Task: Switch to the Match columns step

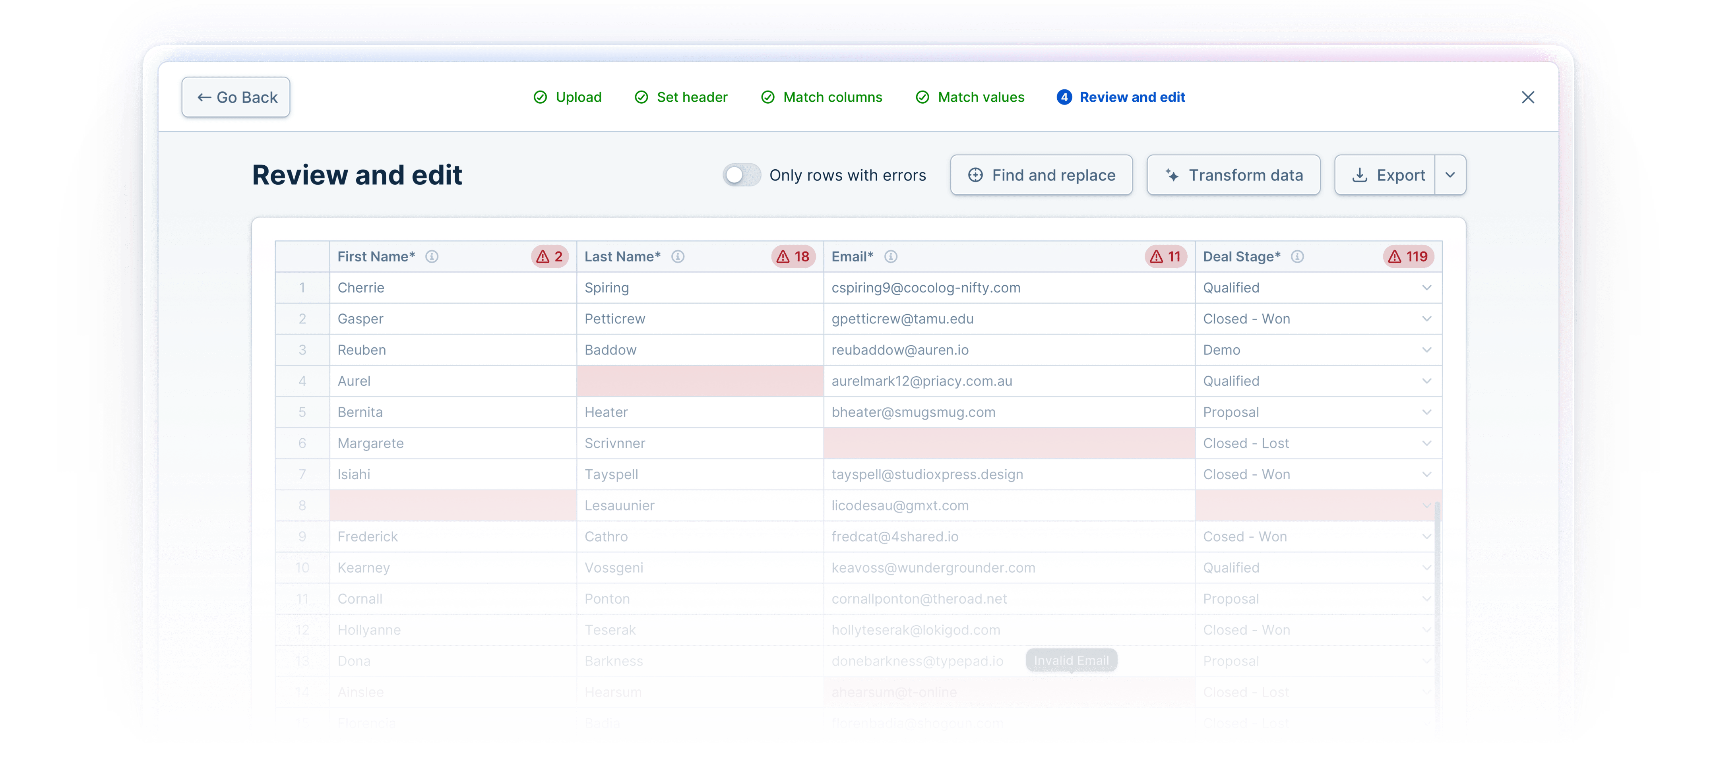Action: pos(822,97)
